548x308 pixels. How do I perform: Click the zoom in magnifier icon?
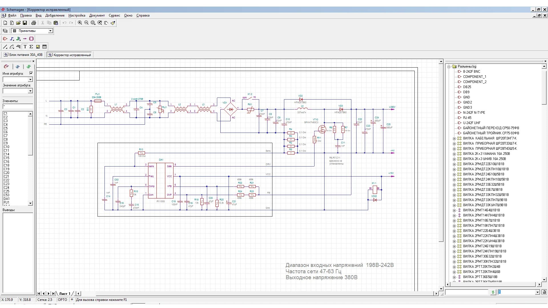(80, 23)
